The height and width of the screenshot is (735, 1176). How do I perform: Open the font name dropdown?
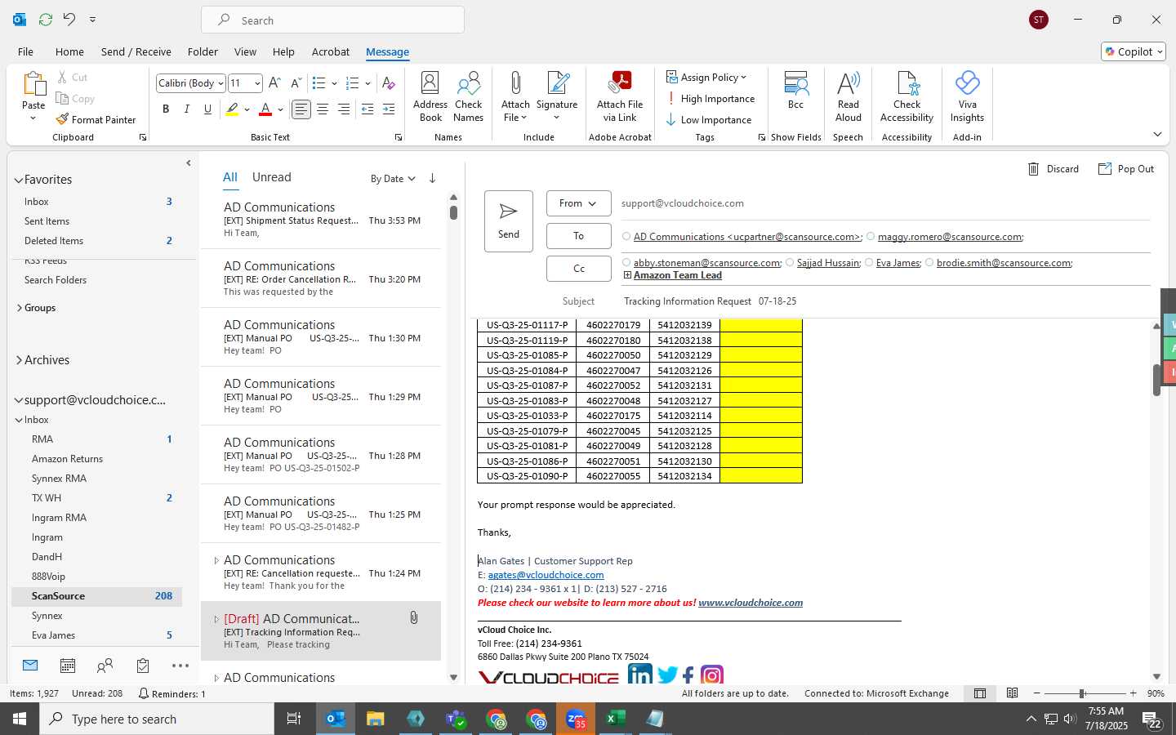[x=220, y=83]
